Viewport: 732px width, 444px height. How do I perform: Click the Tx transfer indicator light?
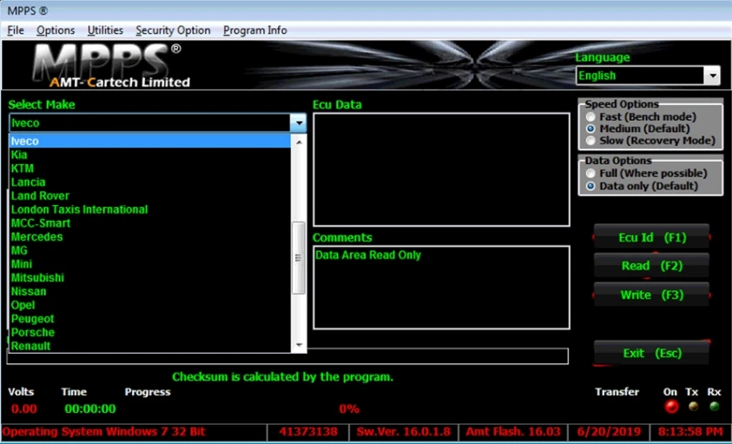click(693, 407)
